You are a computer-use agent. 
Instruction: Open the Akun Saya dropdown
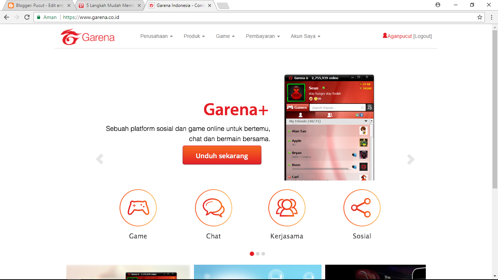coord(306,36)
